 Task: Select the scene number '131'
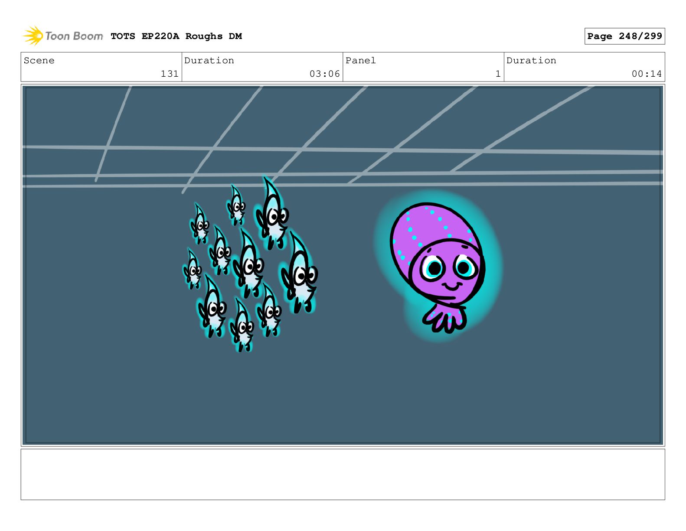click(x=170, y=74)
